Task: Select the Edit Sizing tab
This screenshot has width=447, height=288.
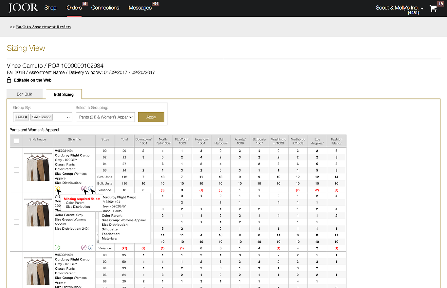Action: coord(64,94)
